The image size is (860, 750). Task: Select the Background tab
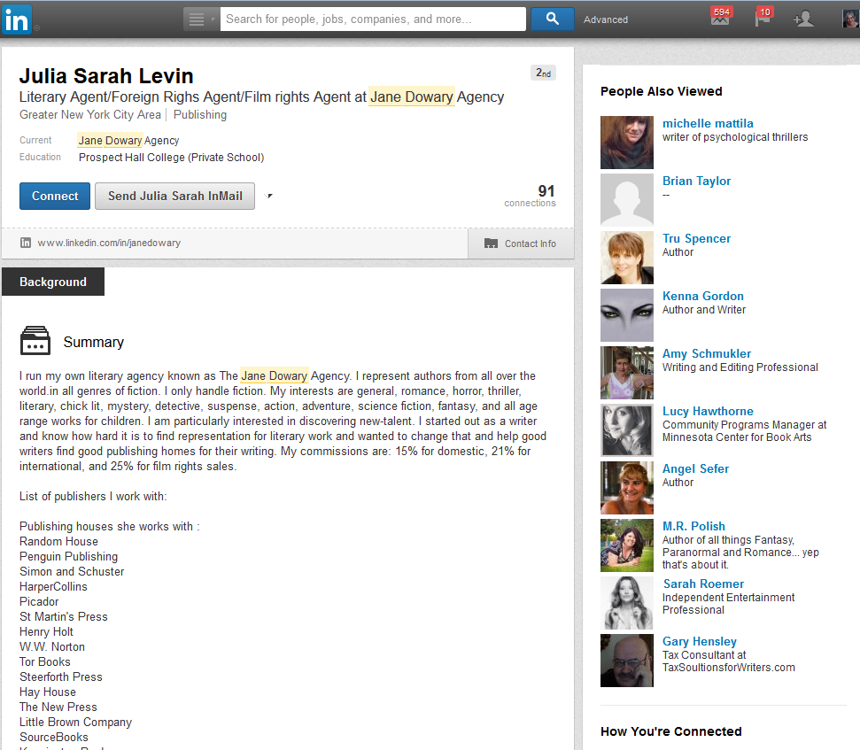[x=53, y=282]
